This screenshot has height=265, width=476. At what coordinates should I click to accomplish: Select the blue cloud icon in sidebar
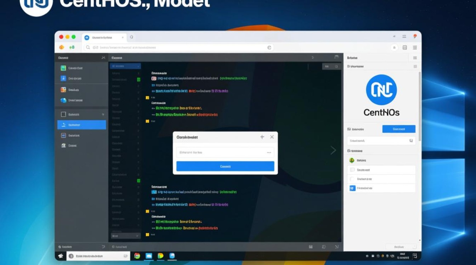click(63, 100)
